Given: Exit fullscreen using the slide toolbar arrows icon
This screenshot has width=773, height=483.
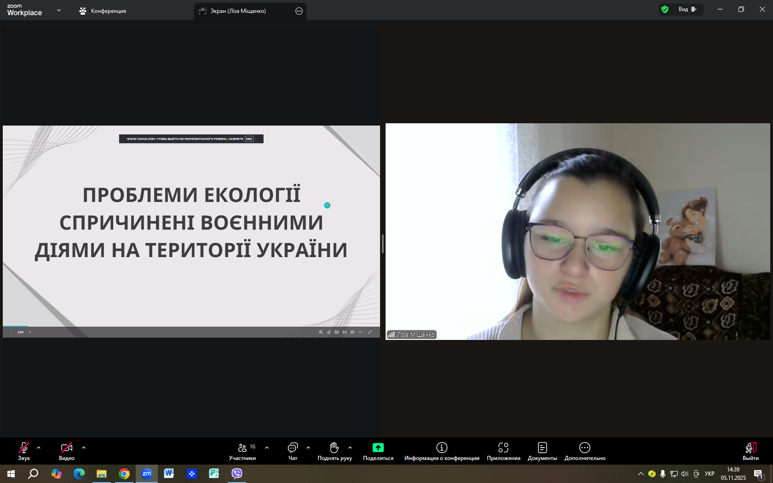Looking at the screenshot, I should click(x=370, y=332).
